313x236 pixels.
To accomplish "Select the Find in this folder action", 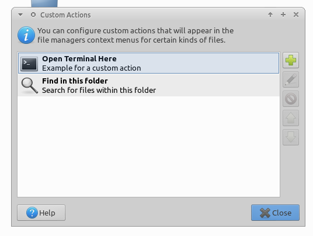I will (x=148, y=85).
